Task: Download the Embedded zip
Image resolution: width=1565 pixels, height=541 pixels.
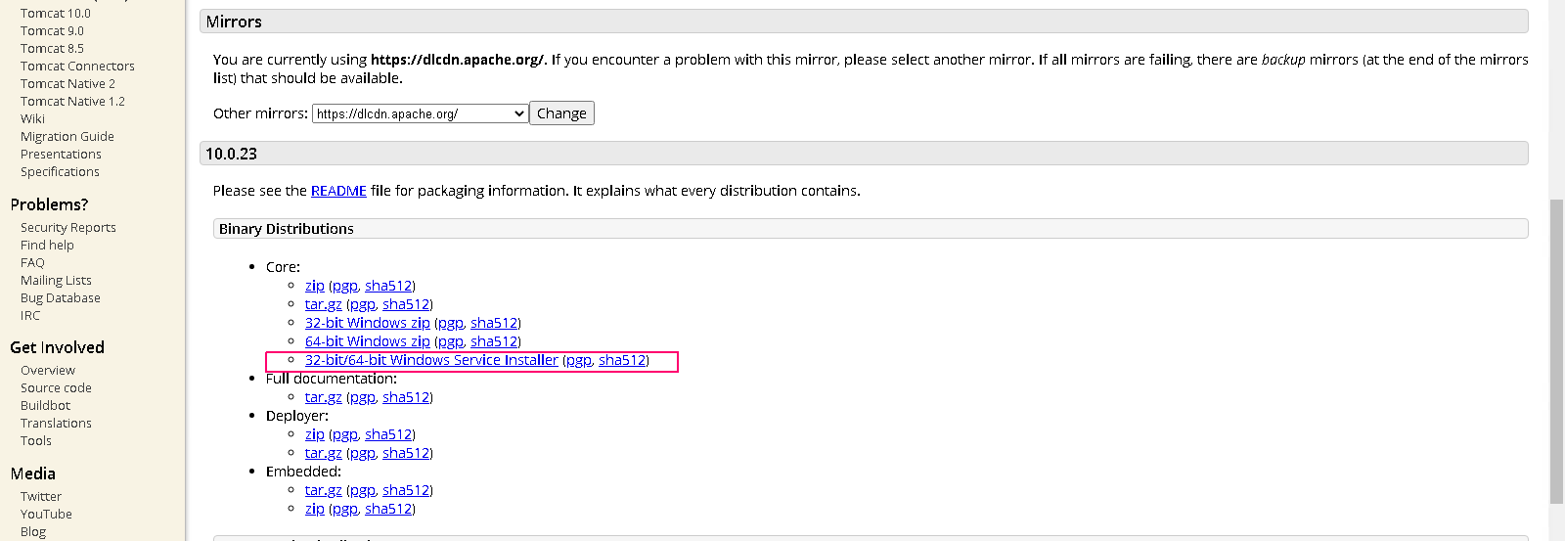Action: click(x=314, y=509)
